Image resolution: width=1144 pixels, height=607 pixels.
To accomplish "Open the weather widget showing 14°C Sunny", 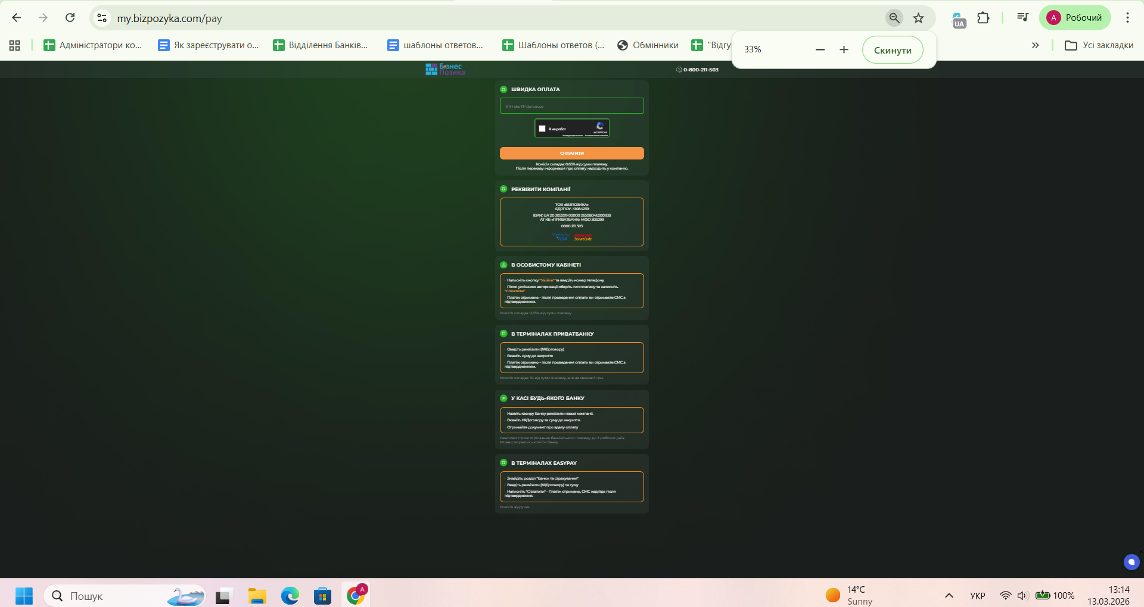I will click(x=848, y=596).
